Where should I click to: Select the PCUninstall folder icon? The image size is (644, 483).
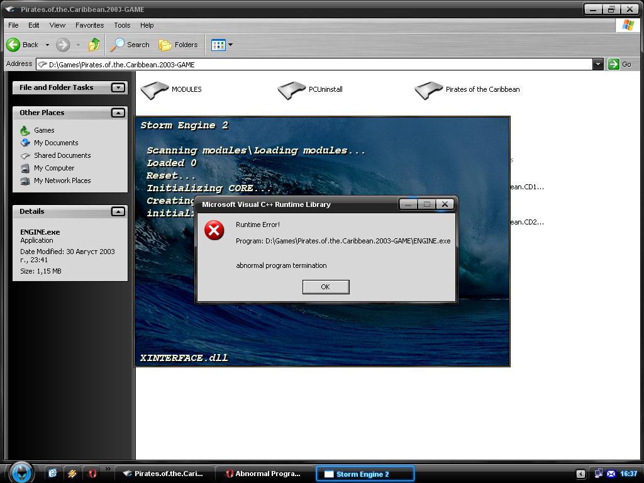pos(292,90)
